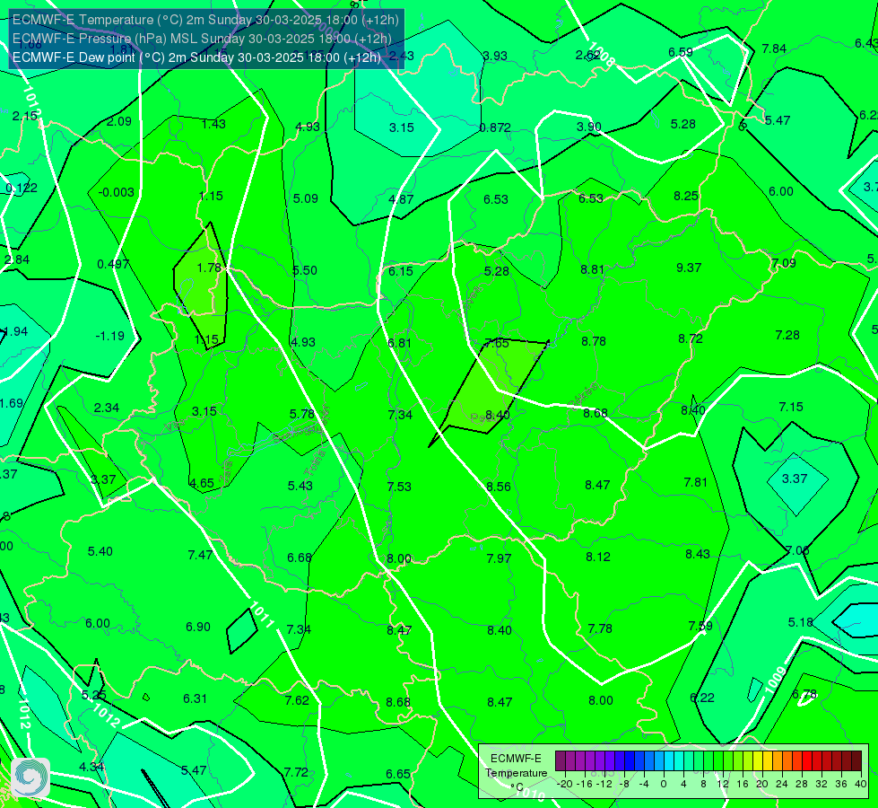Click the 6.65 temperature value
The width and height of the screenshot is (878, 808).
coord(398,774)
